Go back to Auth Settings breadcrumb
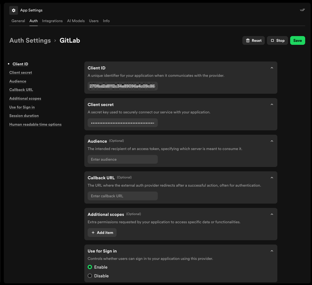 (x=30, y=40)
